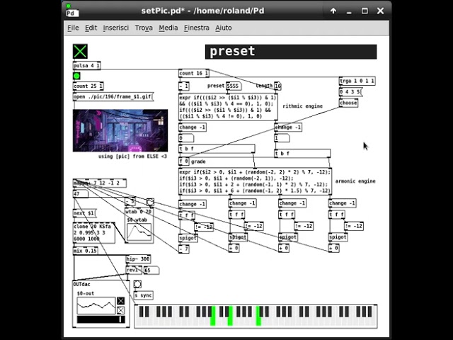The height and width of the screenshot is (340, 453).
Task: Open the Edit menu
Action: point(91,28)
